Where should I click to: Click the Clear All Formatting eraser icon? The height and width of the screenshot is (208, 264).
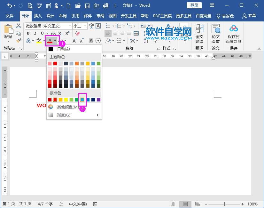[77, 34]
